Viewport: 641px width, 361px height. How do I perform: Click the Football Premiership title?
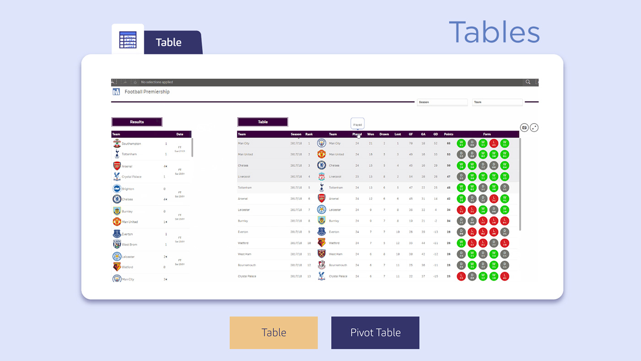[147, 92]
